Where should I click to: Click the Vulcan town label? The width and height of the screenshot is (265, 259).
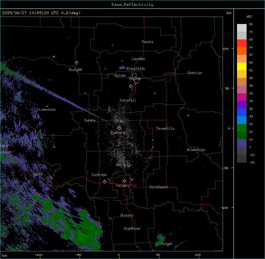[167, 244]
